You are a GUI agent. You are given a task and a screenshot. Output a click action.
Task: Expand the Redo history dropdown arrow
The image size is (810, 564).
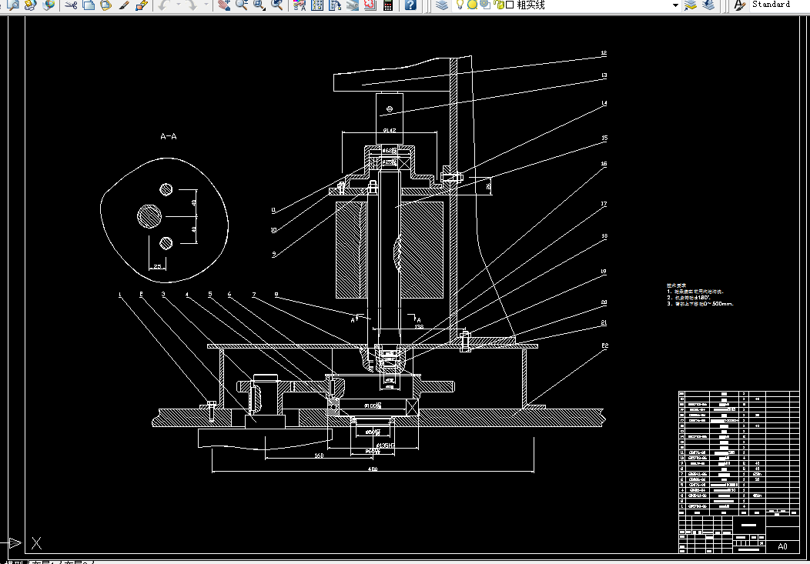[206, 5]
